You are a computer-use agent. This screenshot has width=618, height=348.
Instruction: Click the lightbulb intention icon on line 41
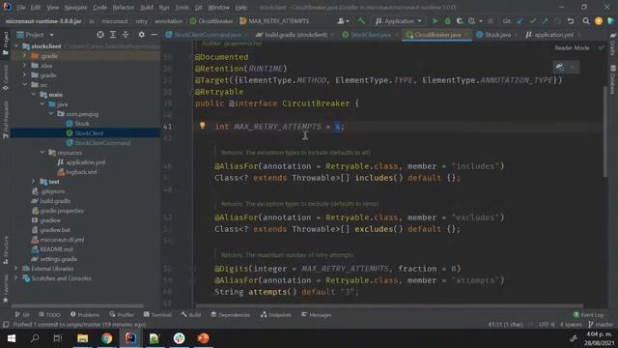(x=202, y=126)
